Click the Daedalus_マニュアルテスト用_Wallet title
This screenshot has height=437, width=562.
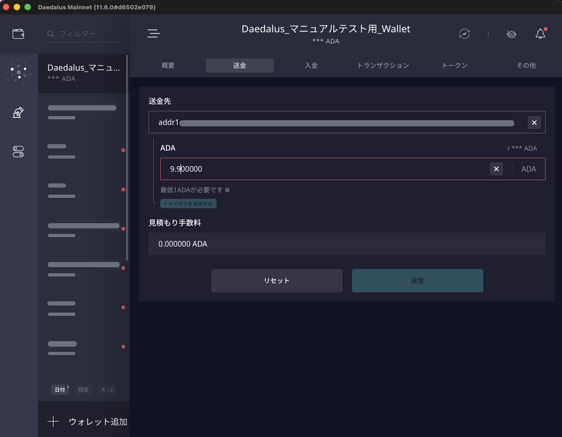pos(326,29)
